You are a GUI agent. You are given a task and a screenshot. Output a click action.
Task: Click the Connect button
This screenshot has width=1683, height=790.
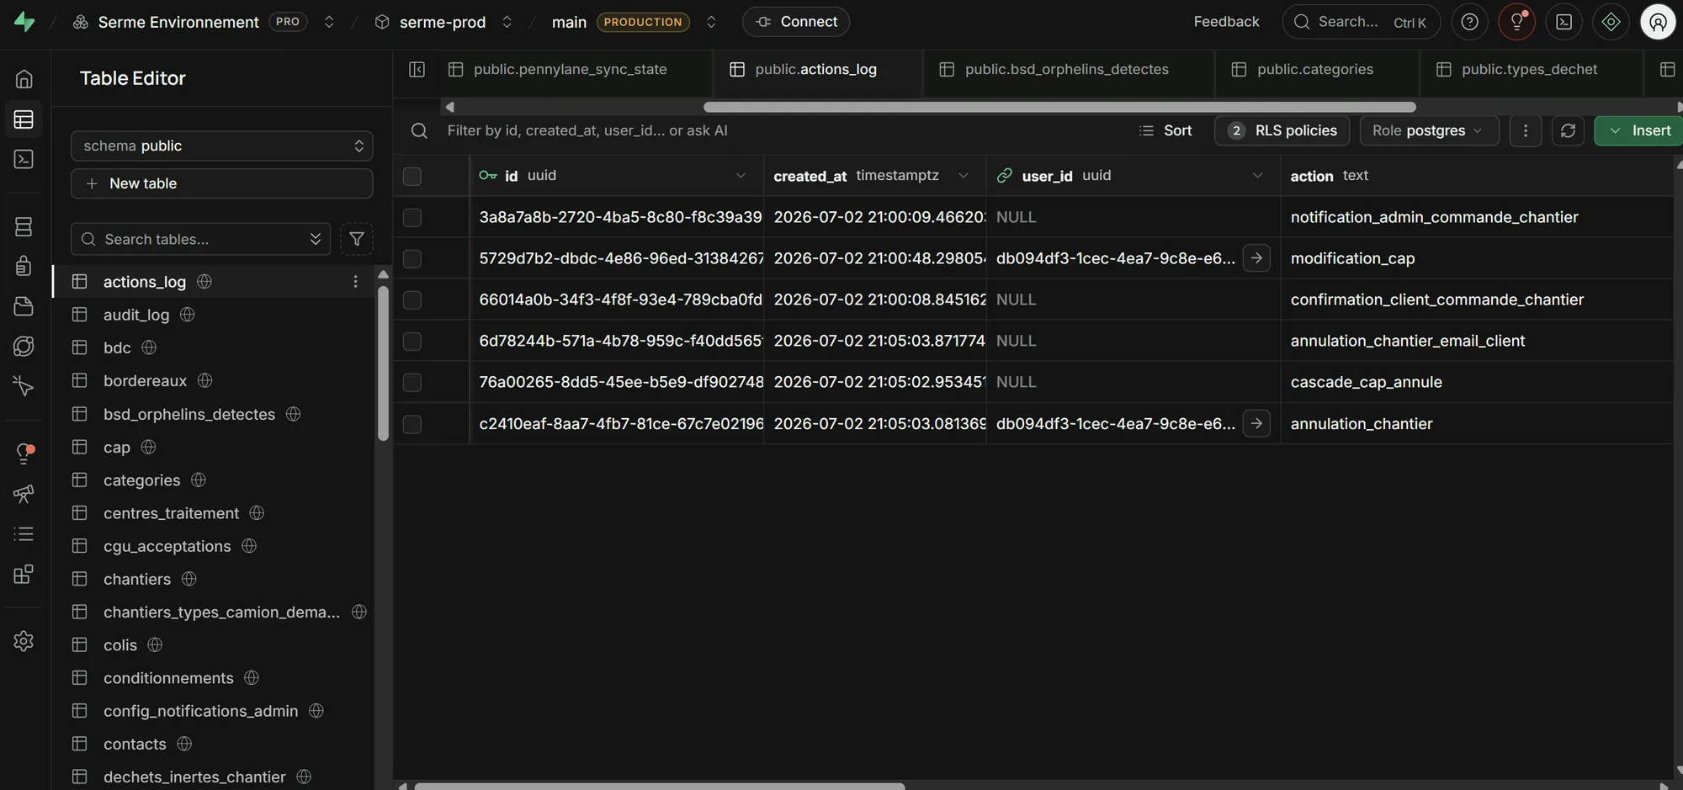click(796, 22)
